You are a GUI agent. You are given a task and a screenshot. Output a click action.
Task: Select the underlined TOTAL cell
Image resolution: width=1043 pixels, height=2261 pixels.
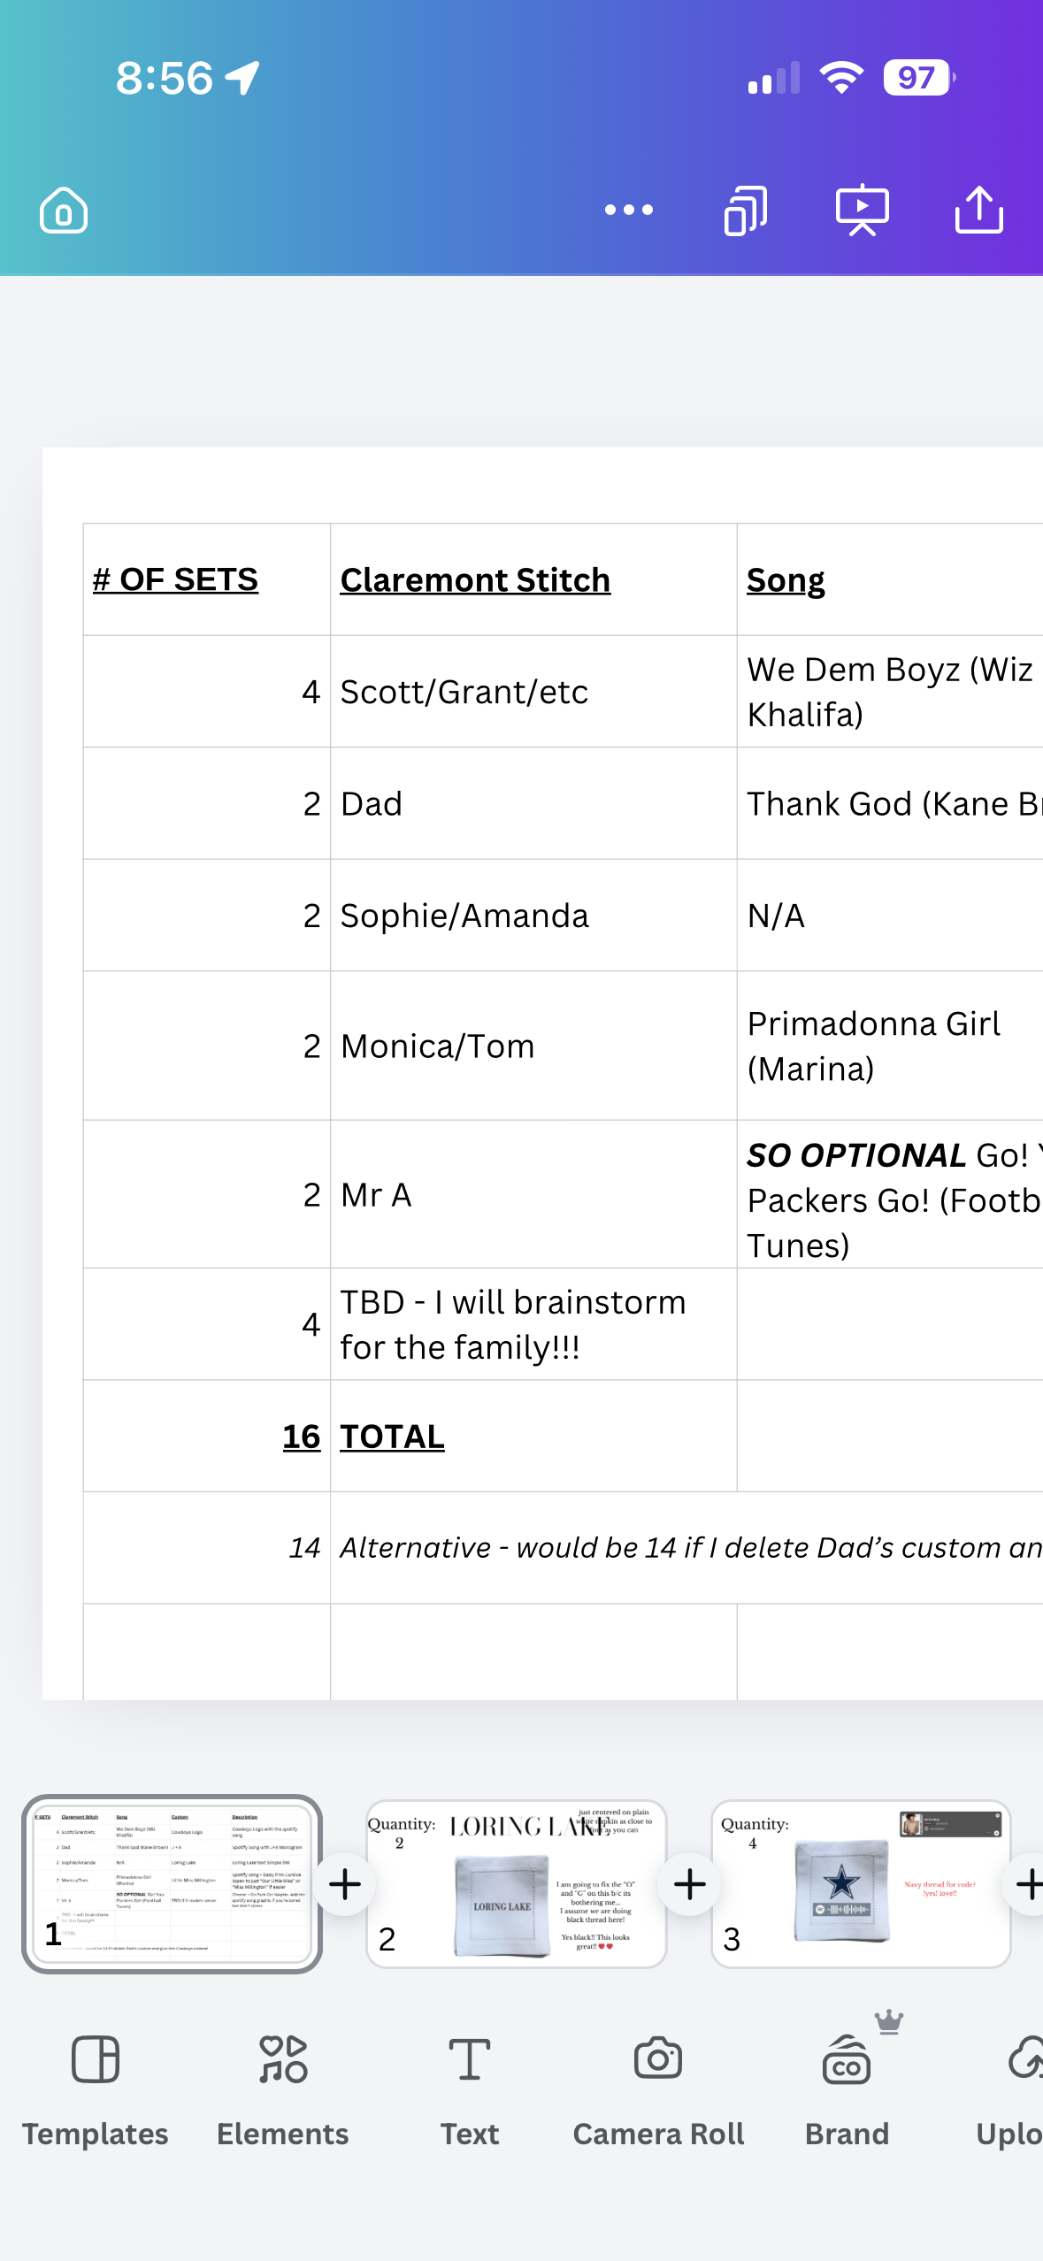tap(533, 1436)
